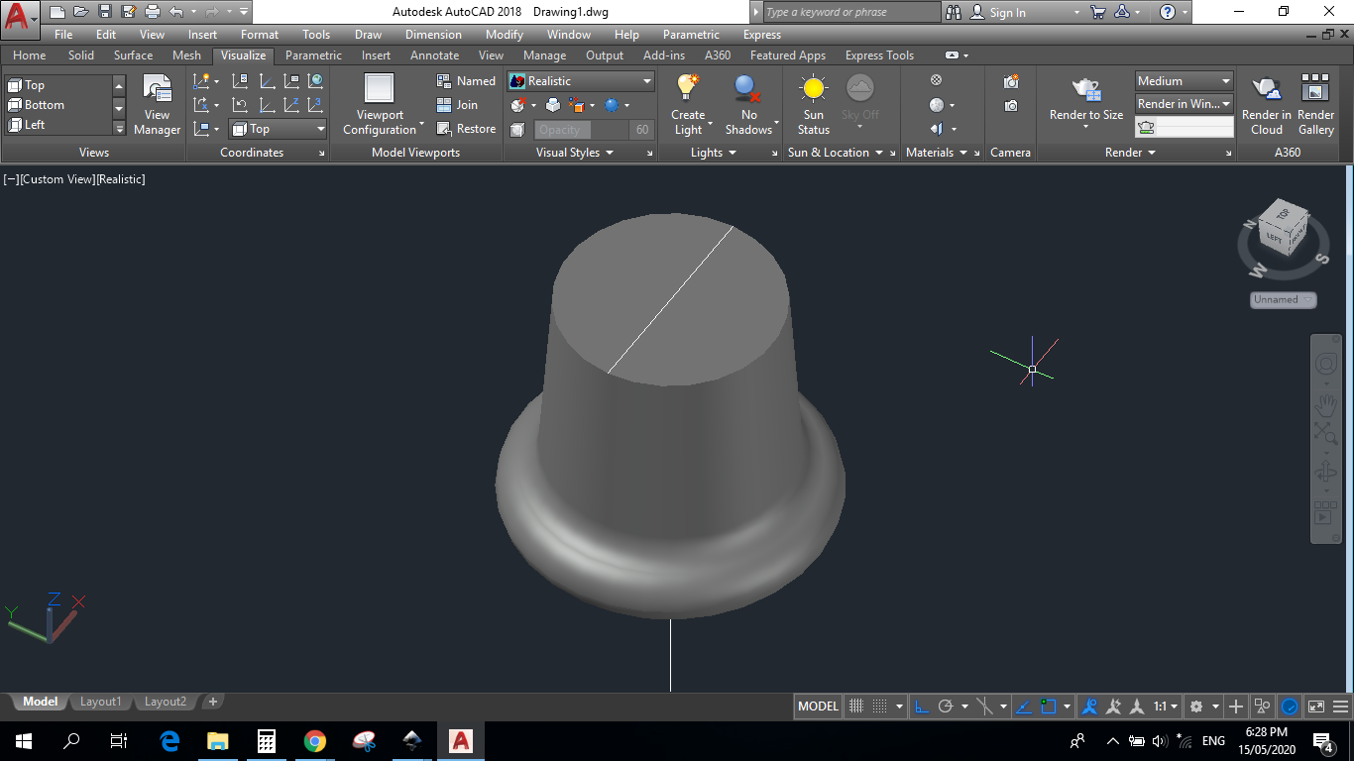Click the Plot printer icon in Quick Access toolbar
The image size is (1354, 761).
tap(152, 12)
